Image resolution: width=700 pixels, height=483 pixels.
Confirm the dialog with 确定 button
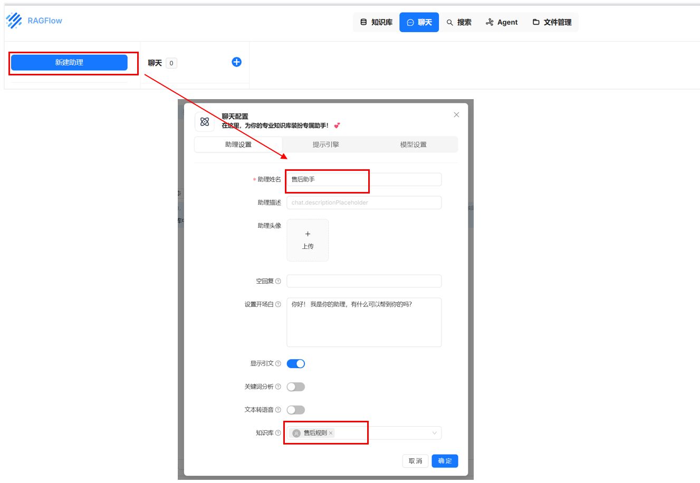click(445, 460)
